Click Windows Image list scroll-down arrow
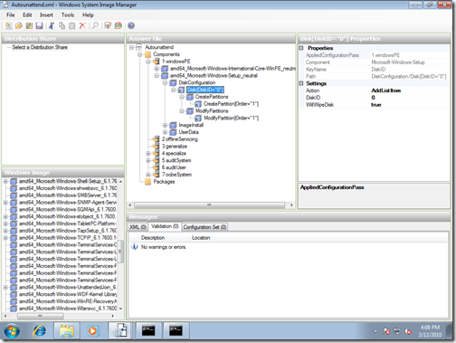Screen dimensions: 456x343 (x=120, y=309)
